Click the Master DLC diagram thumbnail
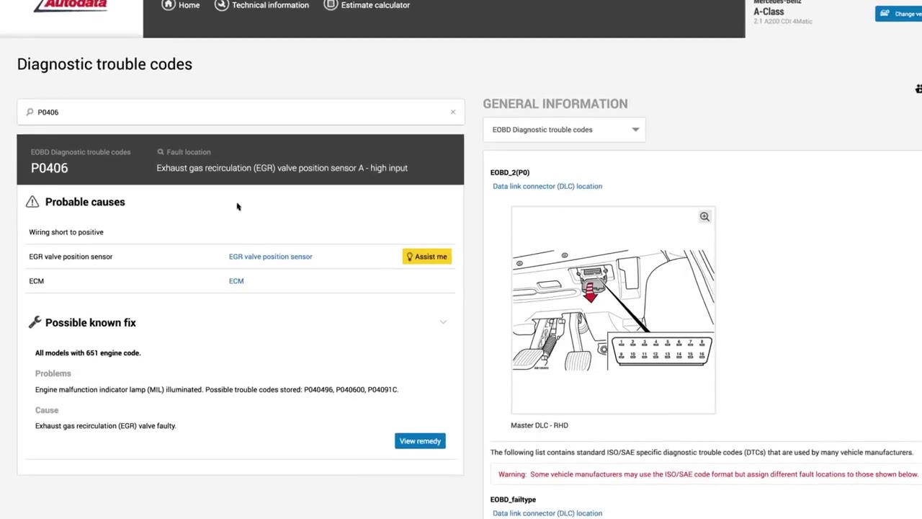The height and width of the screenshot is (519, 922). point(613,311)
